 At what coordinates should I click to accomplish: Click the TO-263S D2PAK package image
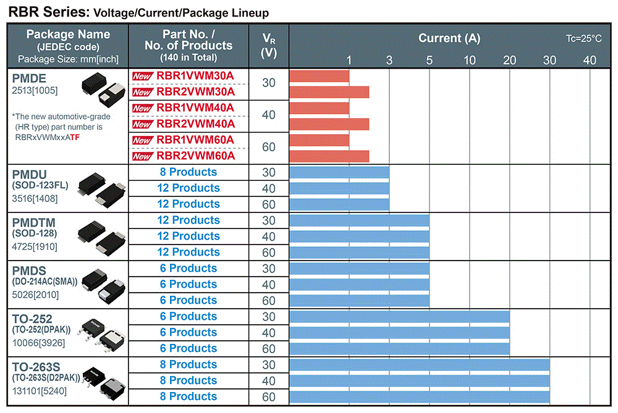click(x=103, y=384)
